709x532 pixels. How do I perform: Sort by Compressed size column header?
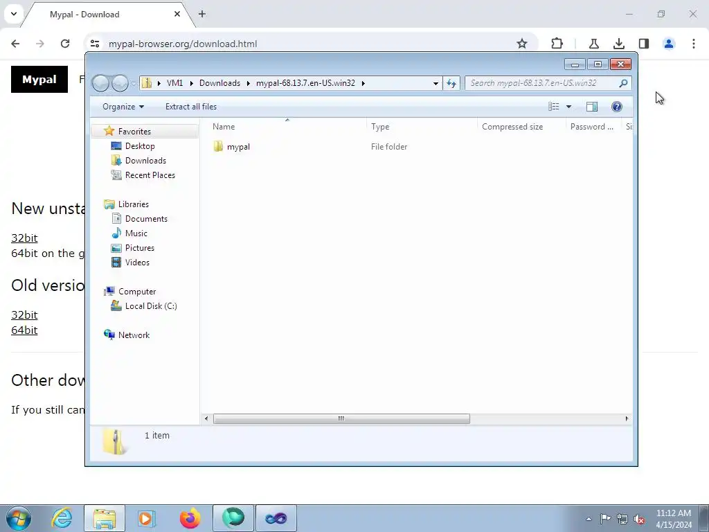(x=512, y=127)
